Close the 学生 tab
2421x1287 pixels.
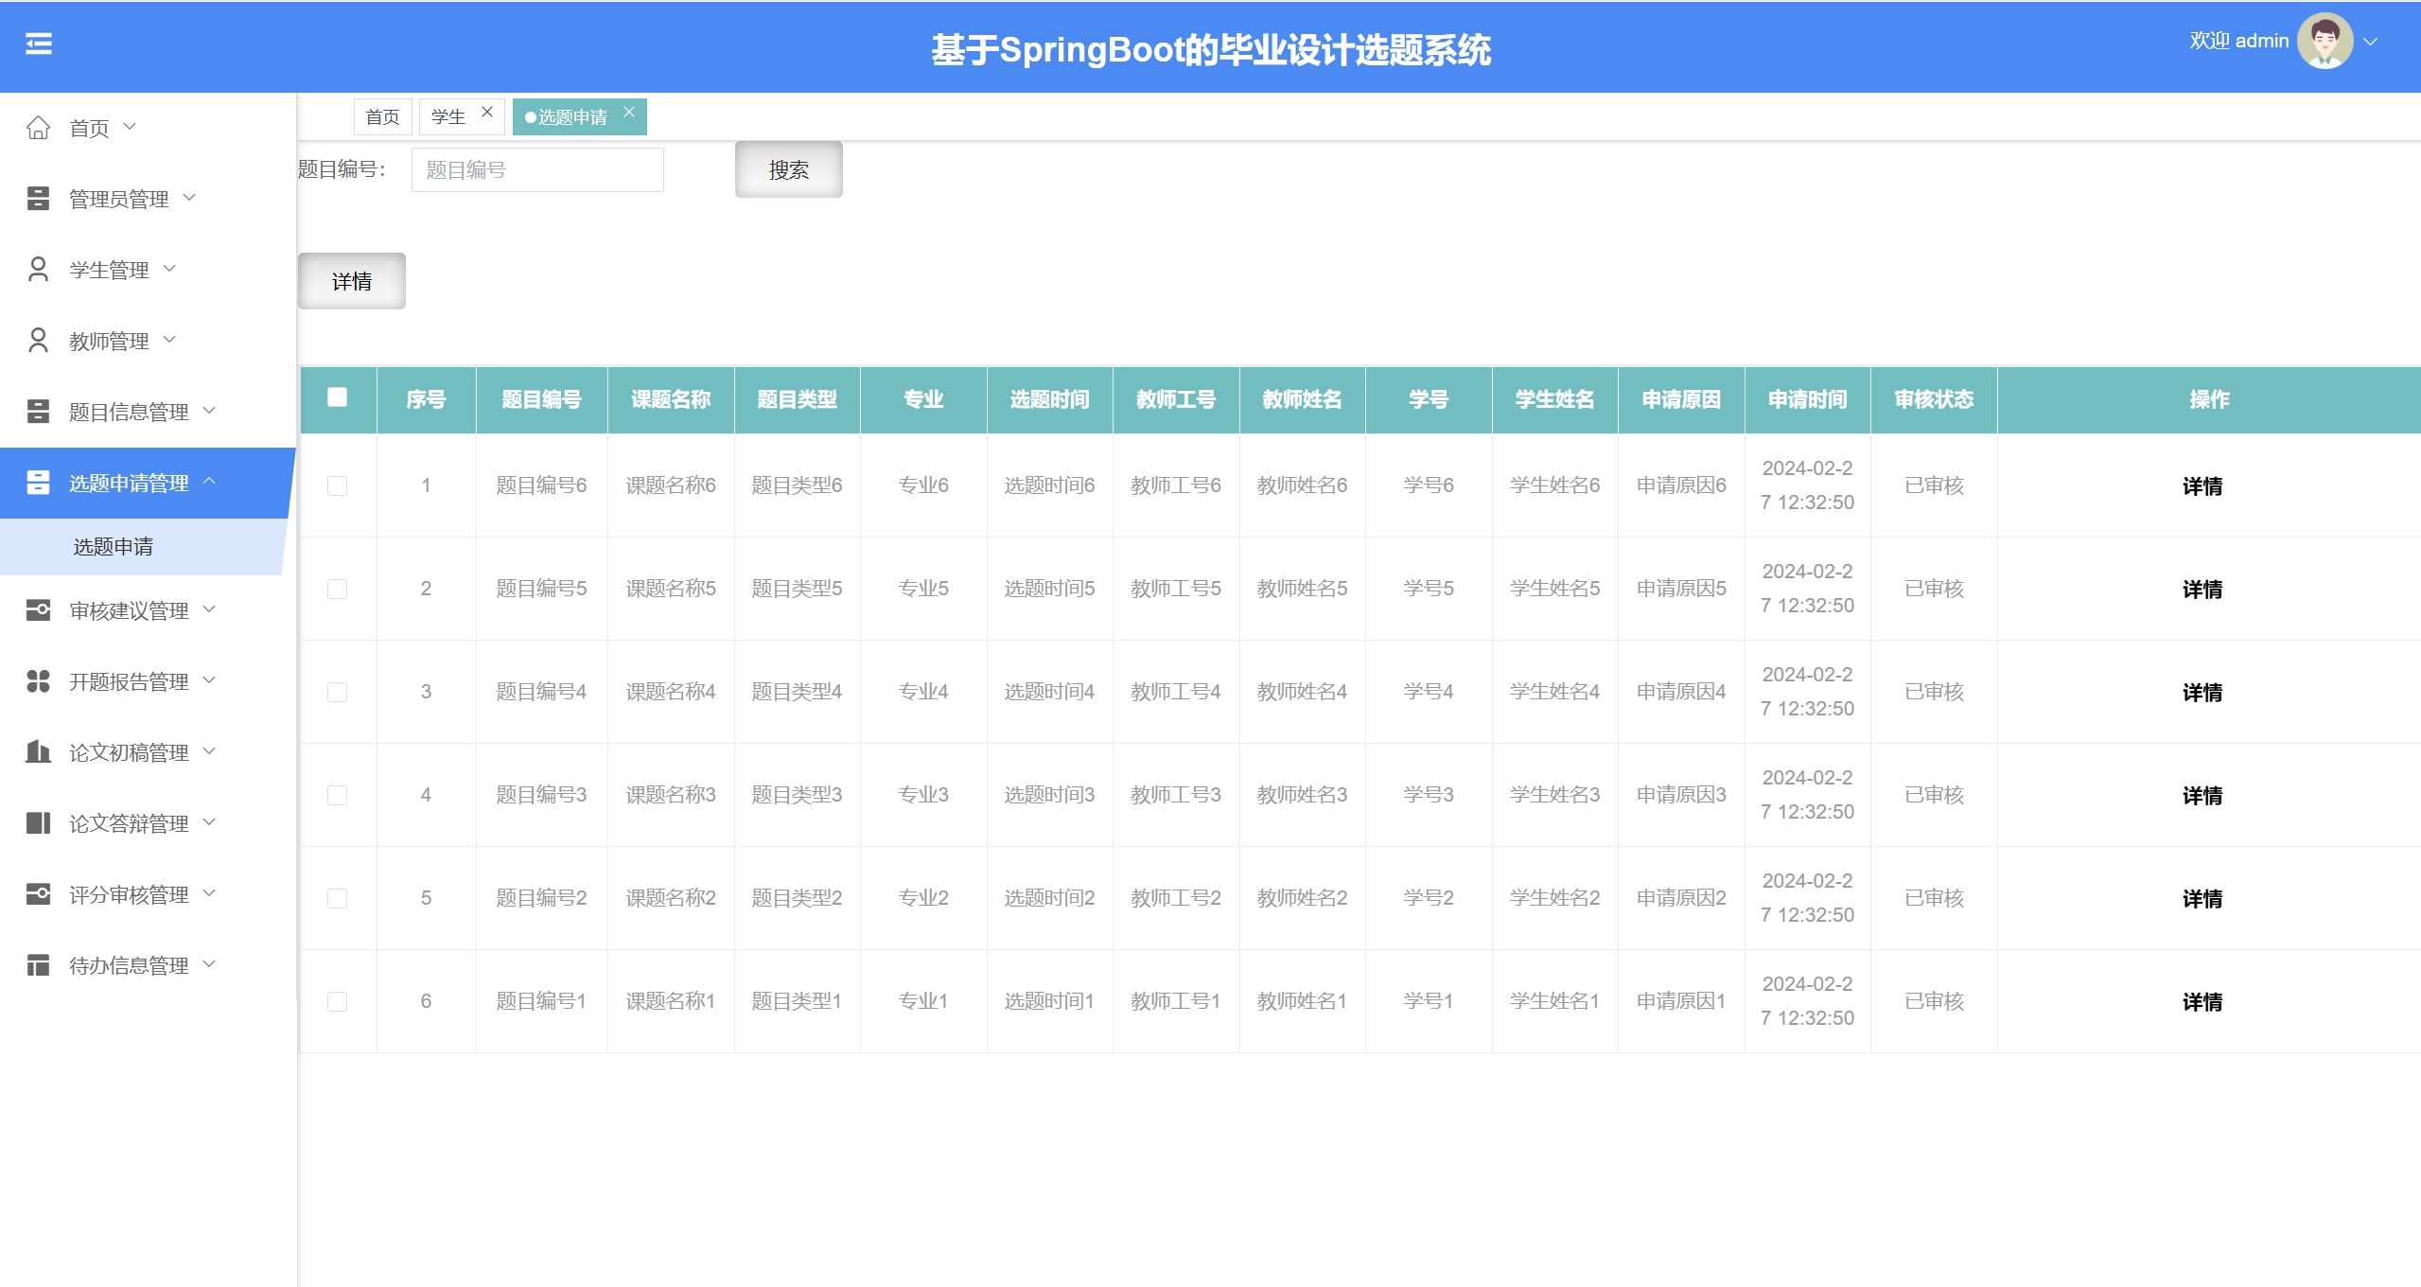(487, 112)
